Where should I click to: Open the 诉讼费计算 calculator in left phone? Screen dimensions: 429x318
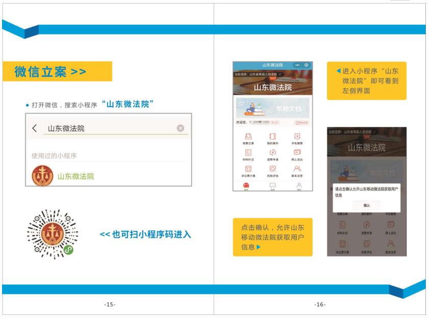click(x=248, y=169)
